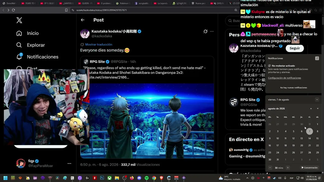Open the post's three-dot more menu

(x=212, y=31)
